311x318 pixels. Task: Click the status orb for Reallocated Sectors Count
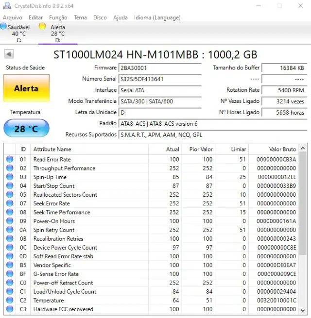(x=10, y=195)
